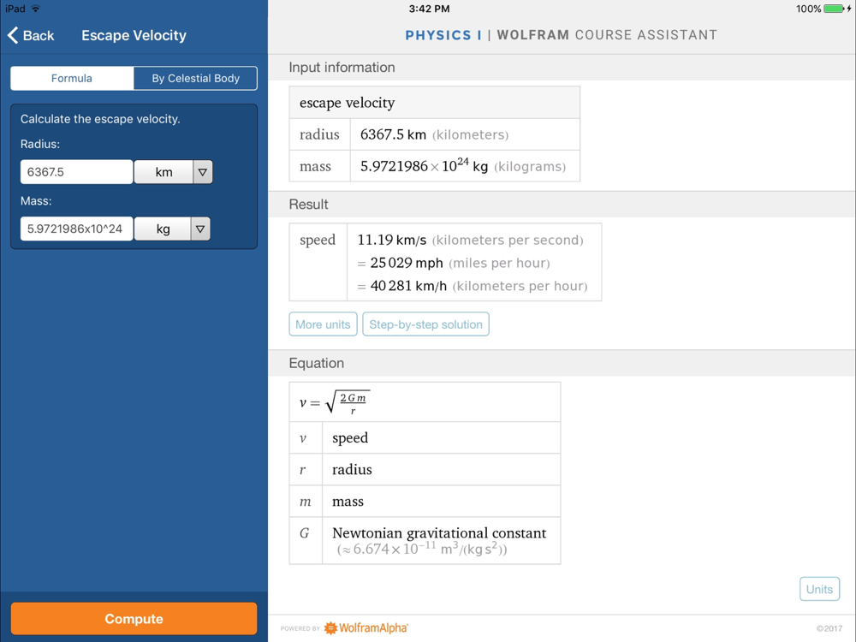Tap the 3:42 PM clock
Screen dimensions: 856x642
(429, 9)
